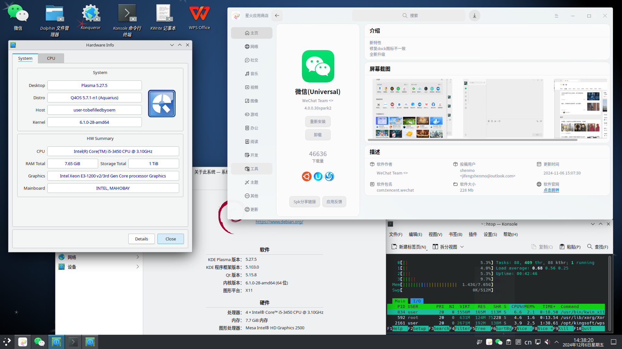Click the search field in Spark Store
Image resolution: width=622 pixels, height=349 pixels.
tap(409, 16)
